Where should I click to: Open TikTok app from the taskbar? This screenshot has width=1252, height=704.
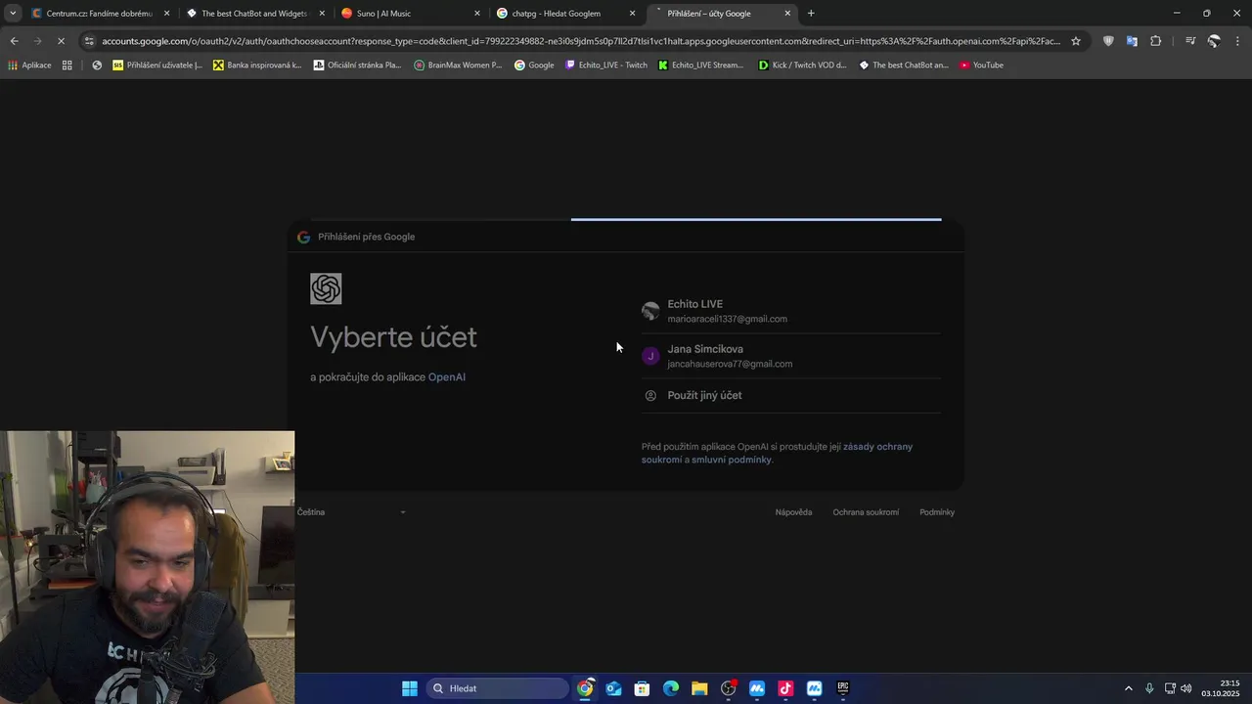[x=785, y=688]
